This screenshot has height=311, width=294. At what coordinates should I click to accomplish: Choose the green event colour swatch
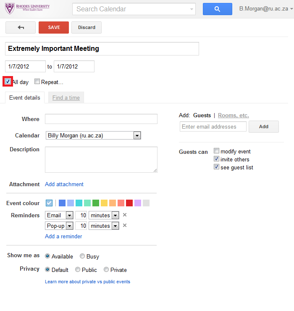(96, 203)
